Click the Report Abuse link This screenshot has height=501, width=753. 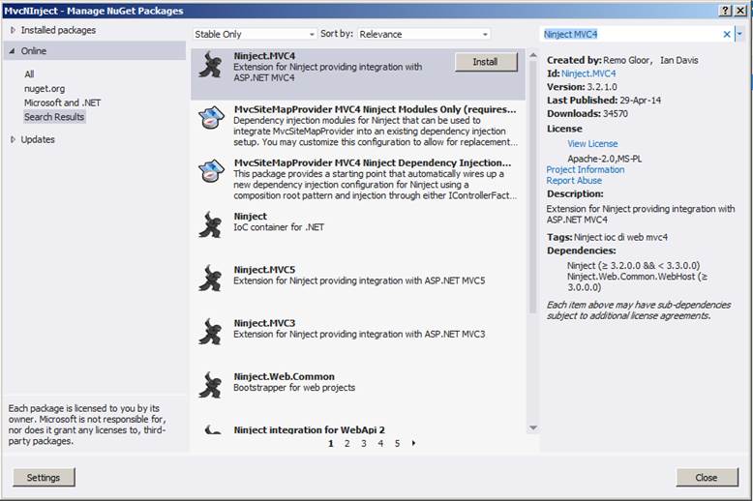[574, 181]
